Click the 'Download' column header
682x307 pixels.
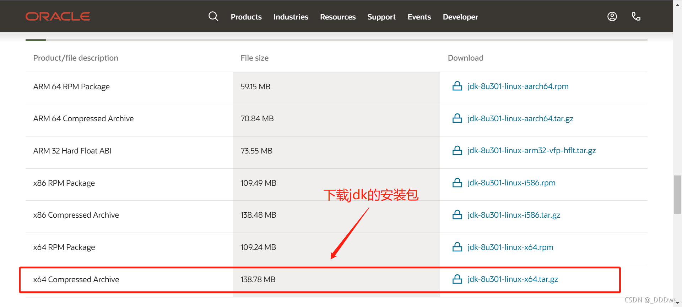pos(465,58)
